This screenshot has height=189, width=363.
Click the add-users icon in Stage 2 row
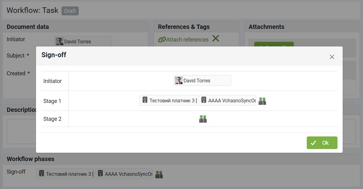pos(203,119)
